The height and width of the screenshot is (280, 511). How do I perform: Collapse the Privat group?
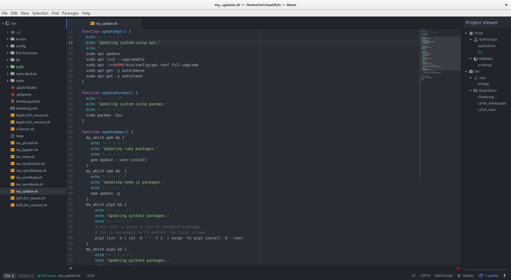(466, 33)
